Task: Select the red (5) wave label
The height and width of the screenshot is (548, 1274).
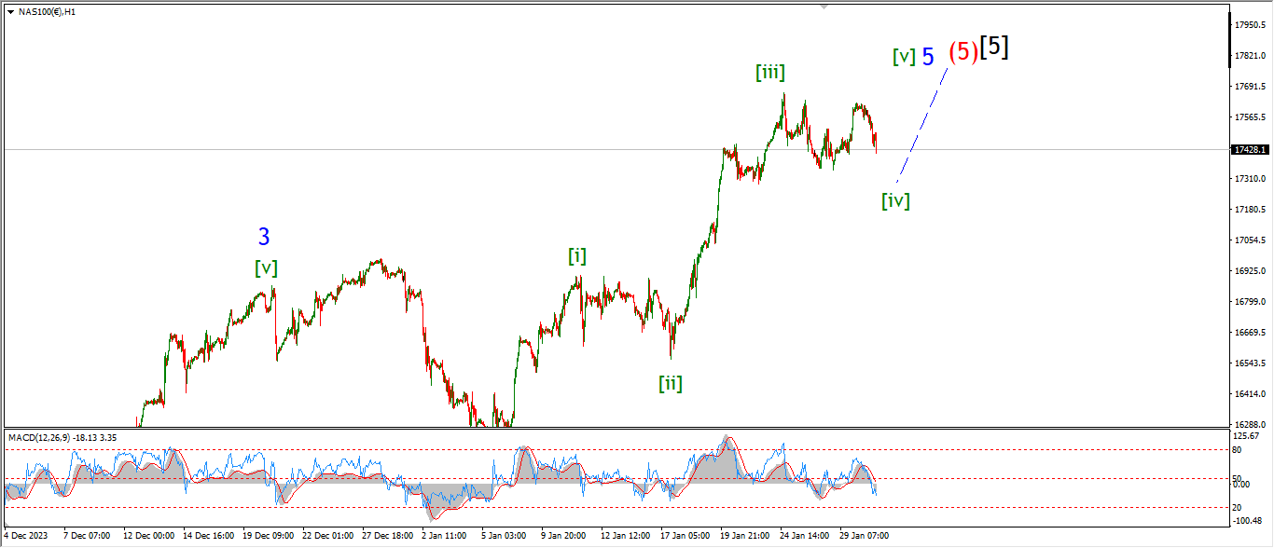Action: (x=962, y=52)
